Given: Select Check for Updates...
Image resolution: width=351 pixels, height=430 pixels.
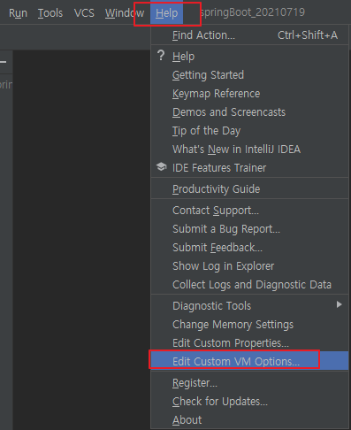Looking at the screenshot, I should pos(249,402).
